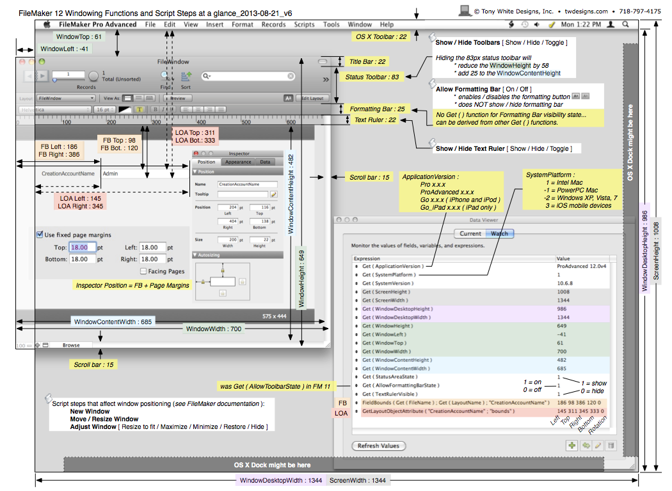
Task: Click the yellow T text color icon
Action: click(140, 109)
